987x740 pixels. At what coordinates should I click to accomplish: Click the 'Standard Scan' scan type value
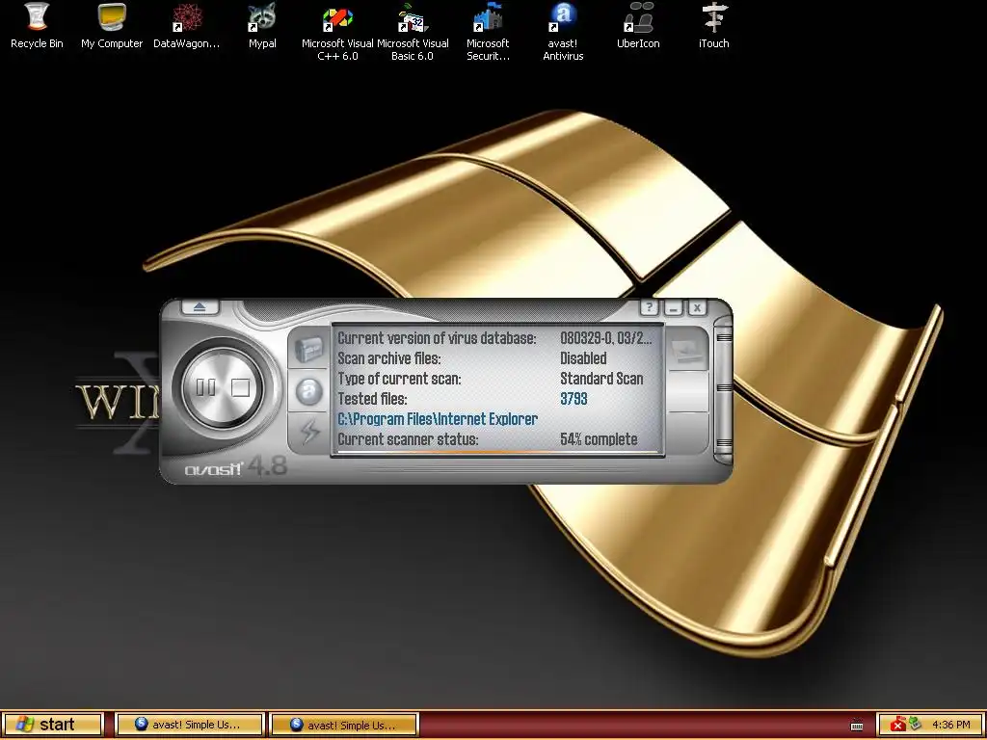coord(601,379)
